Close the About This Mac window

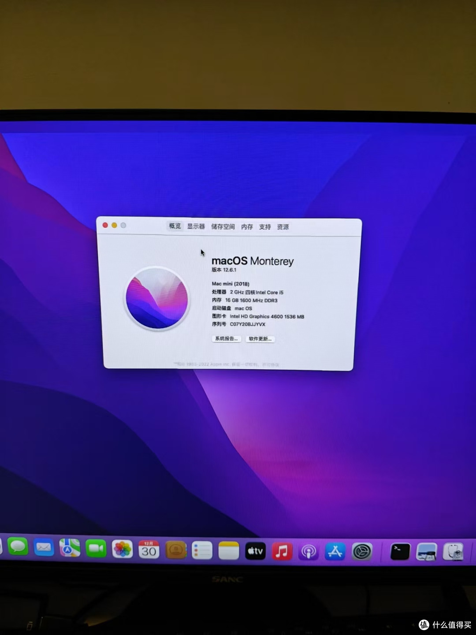(105, 225)
